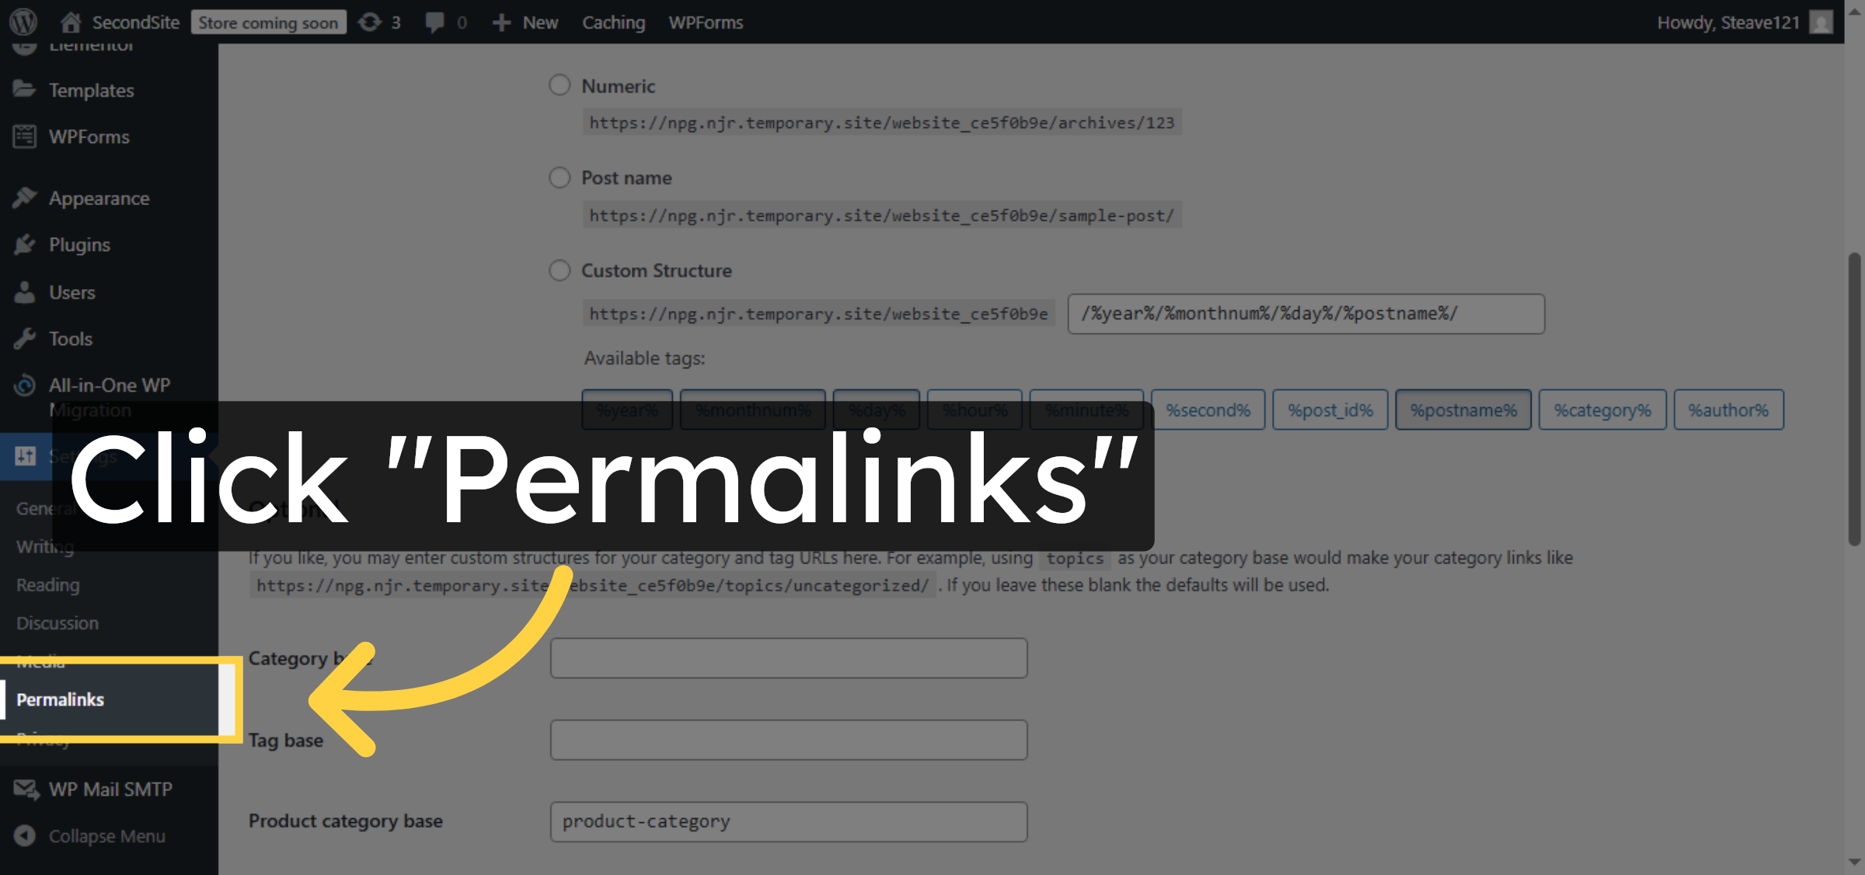Viewport: 1865px width, 875px height.
Task: Insert the %postname% tag
Action: (1462, 410)
